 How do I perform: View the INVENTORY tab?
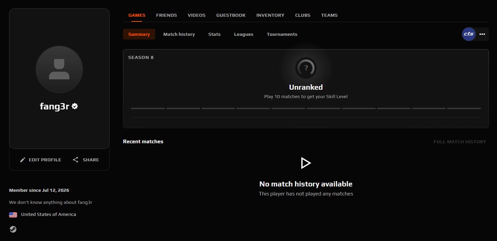[x=270, y=15]
